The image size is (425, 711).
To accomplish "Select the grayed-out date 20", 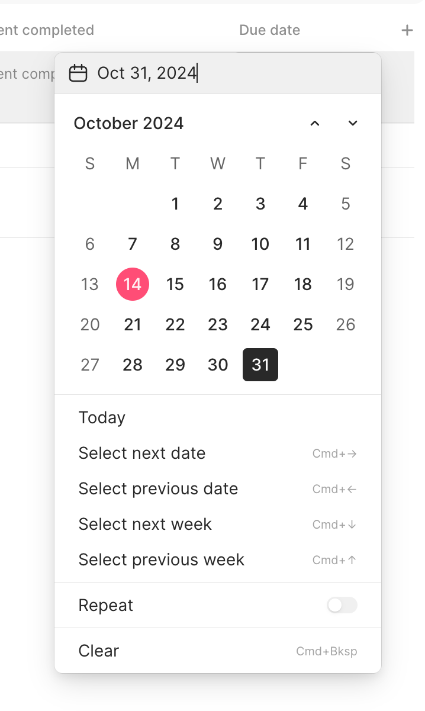I will pyautogui.click(x=89, y=324).
